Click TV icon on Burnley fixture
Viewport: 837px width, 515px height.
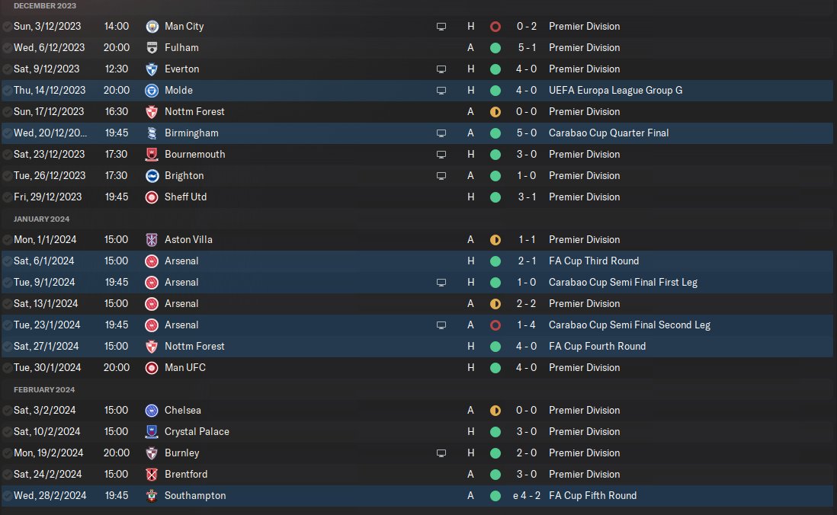pyautogui.click(x=441, y=453)
